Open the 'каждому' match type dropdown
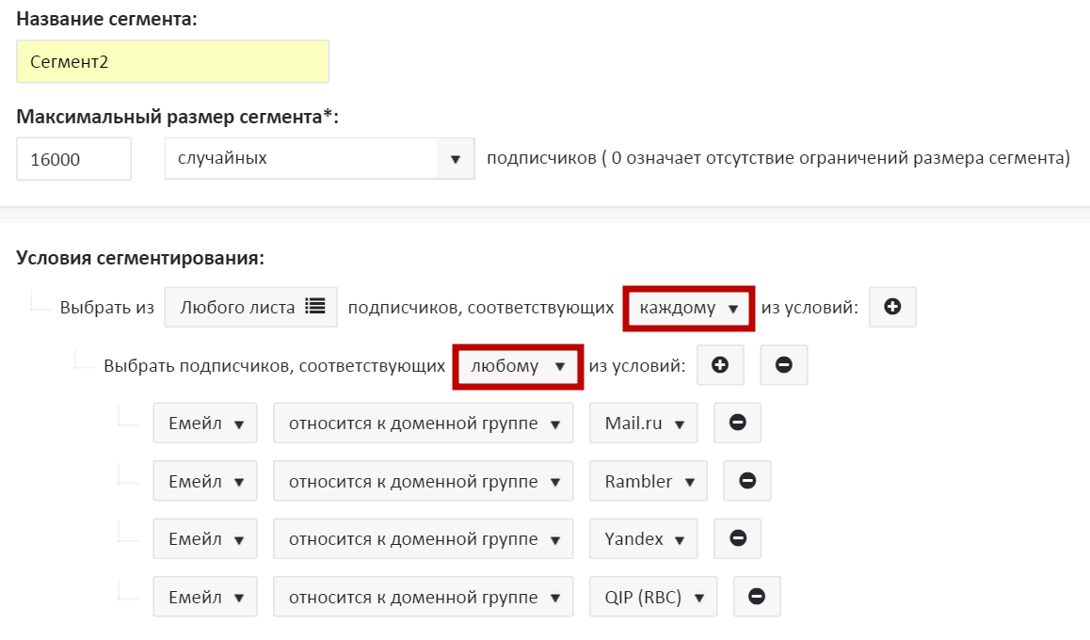 point(688,309)
